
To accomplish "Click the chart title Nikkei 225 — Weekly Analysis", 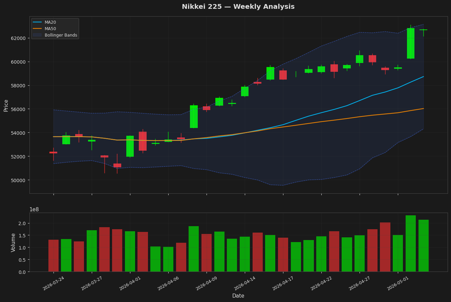I will [x=238, y=7].
